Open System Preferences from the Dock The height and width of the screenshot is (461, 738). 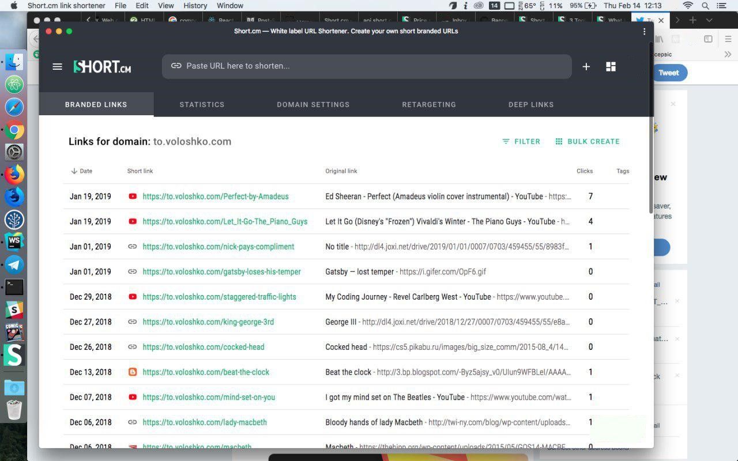14,152
